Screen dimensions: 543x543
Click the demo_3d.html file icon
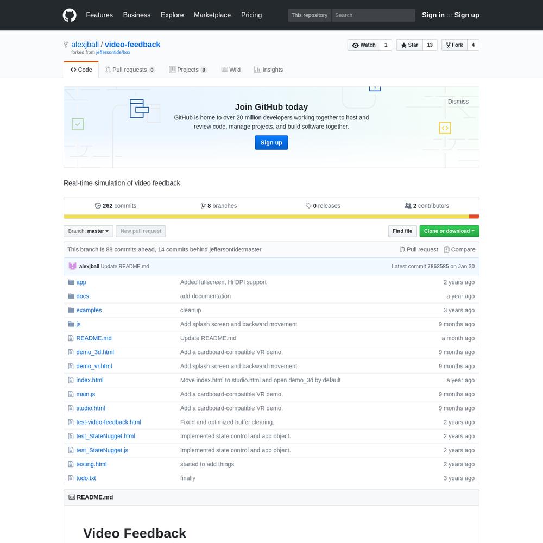[71, 352]
